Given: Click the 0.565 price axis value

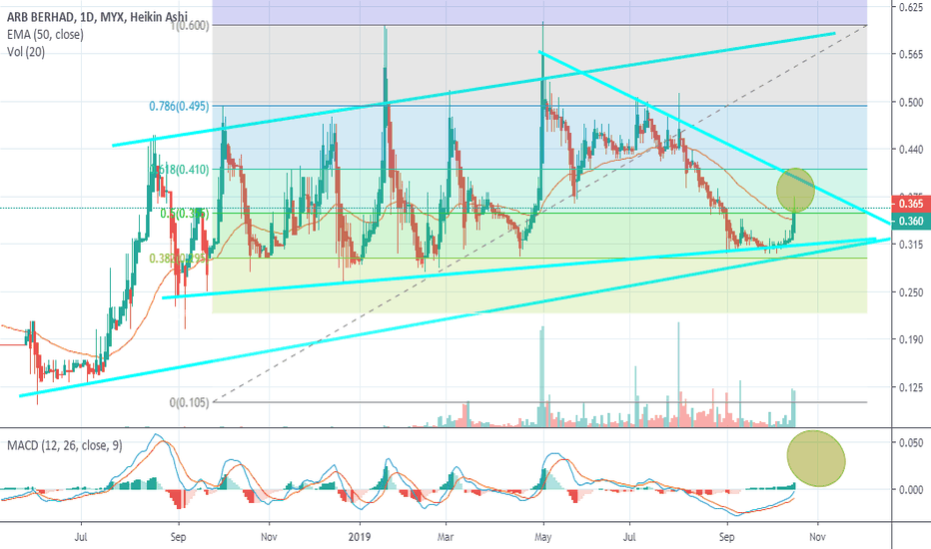Looking at the screenshot, I should (x=911, y=55).
